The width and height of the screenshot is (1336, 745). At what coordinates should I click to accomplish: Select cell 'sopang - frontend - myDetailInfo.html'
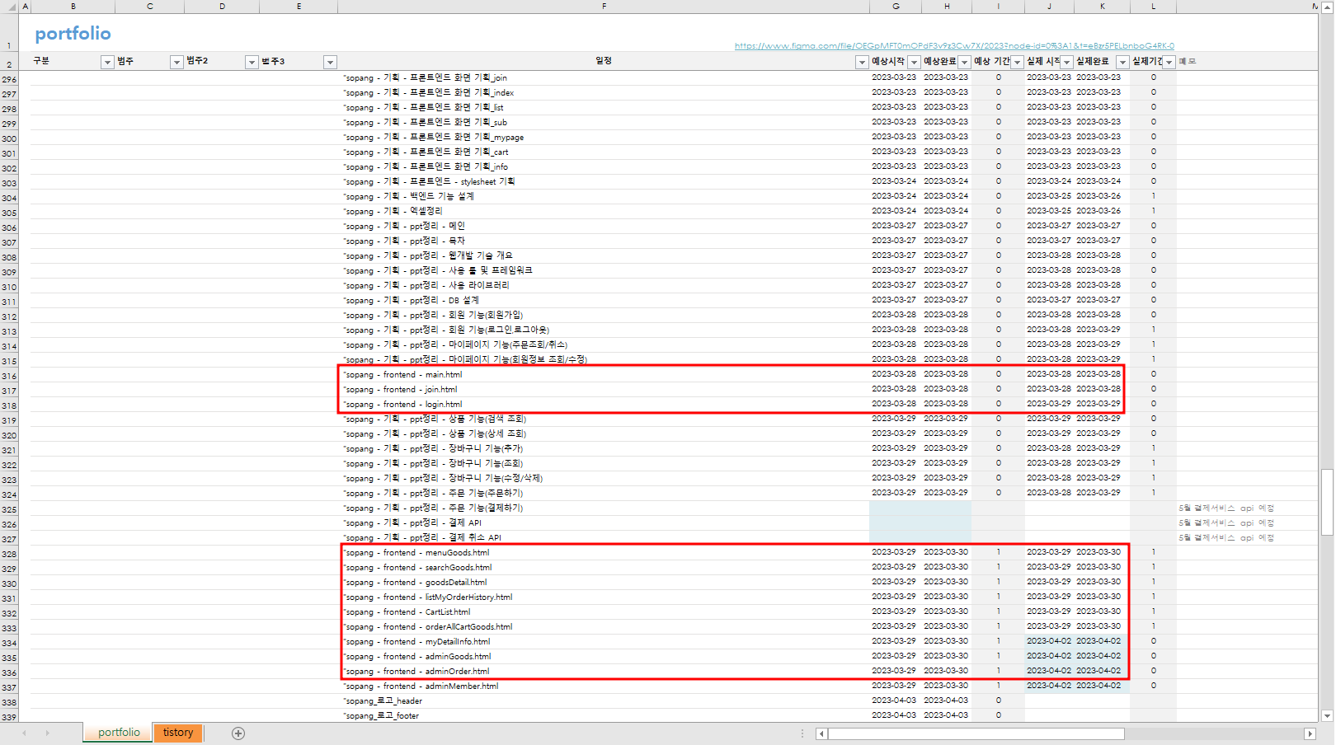click(604, 642)
